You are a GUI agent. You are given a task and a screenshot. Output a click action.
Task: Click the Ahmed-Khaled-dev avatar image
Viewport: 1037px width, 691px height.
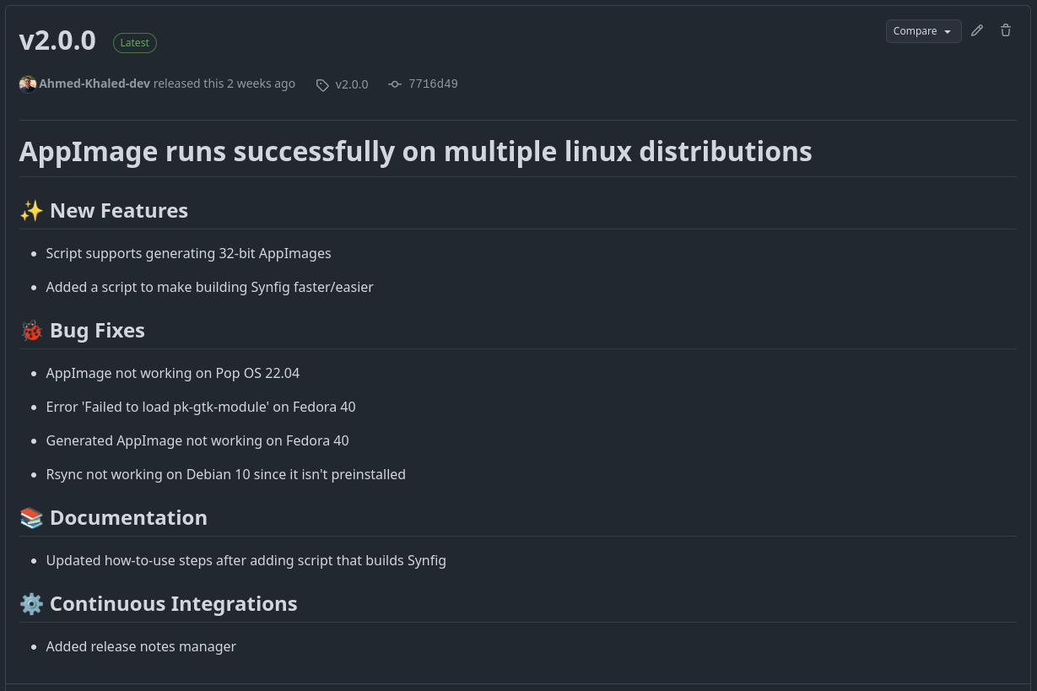pos(28,84)
